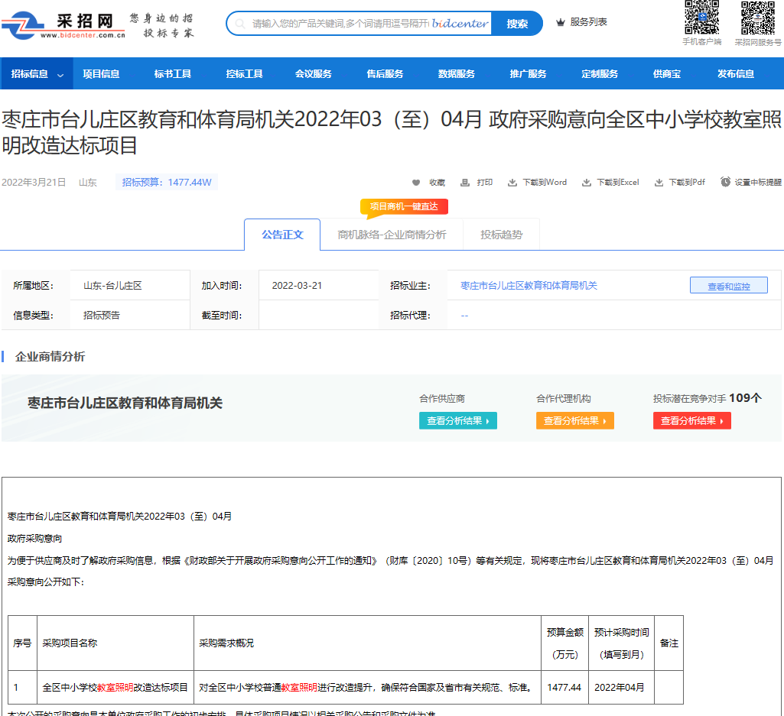Open the 项目商机一键直达 orange tag
784x716 pixels.
[404, 207]
